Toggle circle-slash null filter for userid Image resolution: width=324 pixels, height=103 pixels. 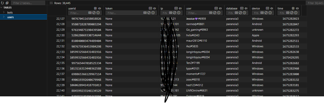point(94,13)
